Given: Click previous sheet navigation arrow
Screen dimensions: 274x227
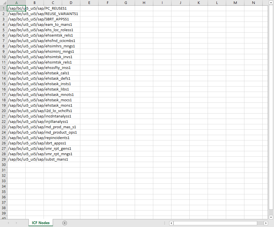Looking at the screenshot, I should (8, 223).
